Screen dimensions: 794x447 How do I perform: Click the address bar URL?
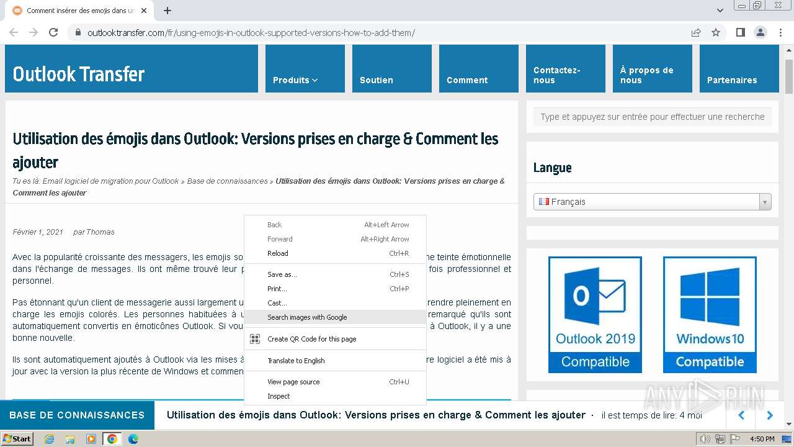pyautogui.click(x=251, y=32)
